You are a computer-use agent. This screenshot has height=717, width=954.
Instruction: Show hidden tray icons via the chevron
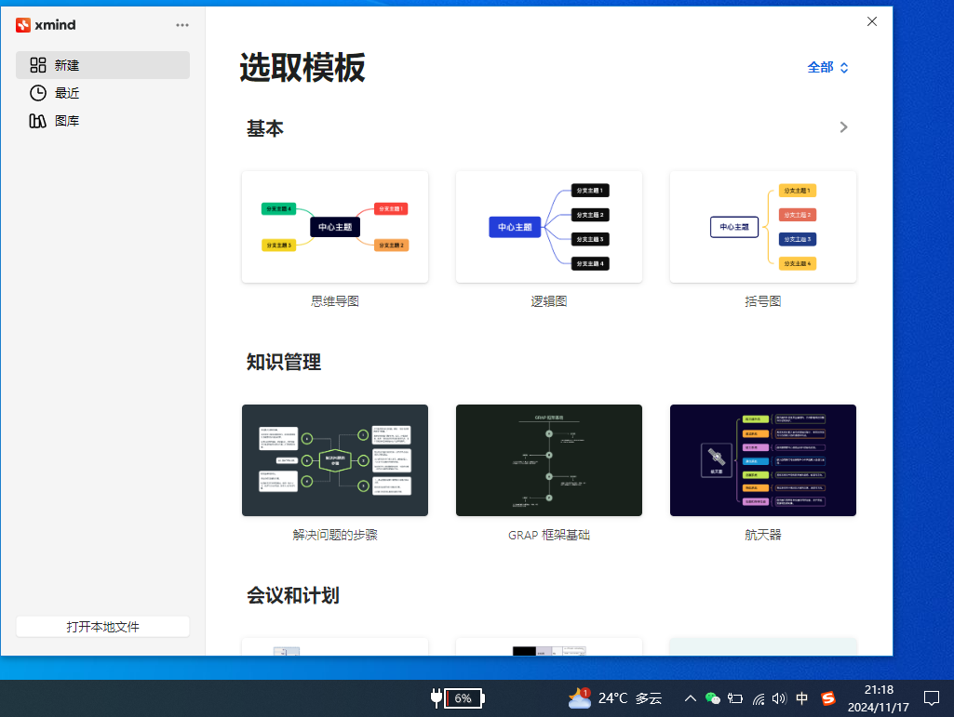pyautogui.click(x=690, y=698)
